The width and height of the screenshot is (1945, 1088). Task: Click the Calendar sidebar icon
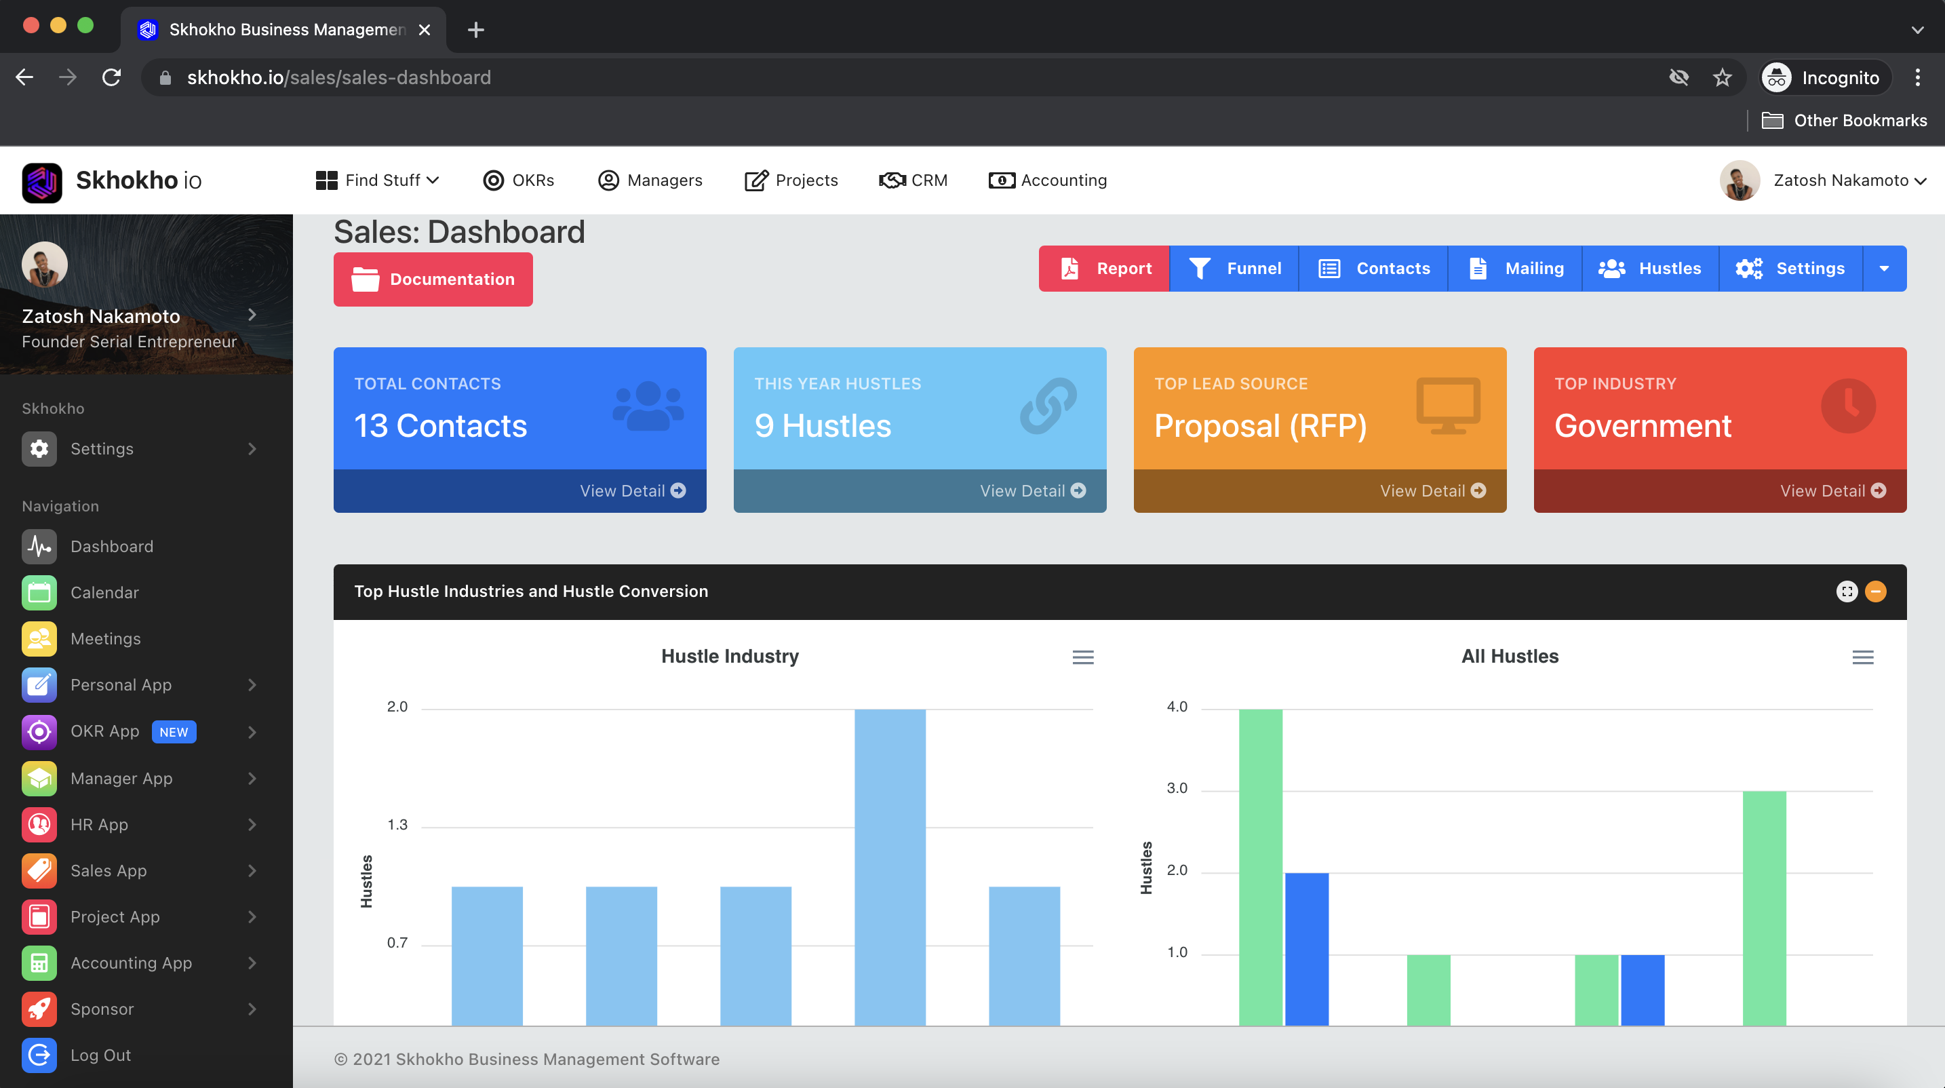[x=39, y=593]
